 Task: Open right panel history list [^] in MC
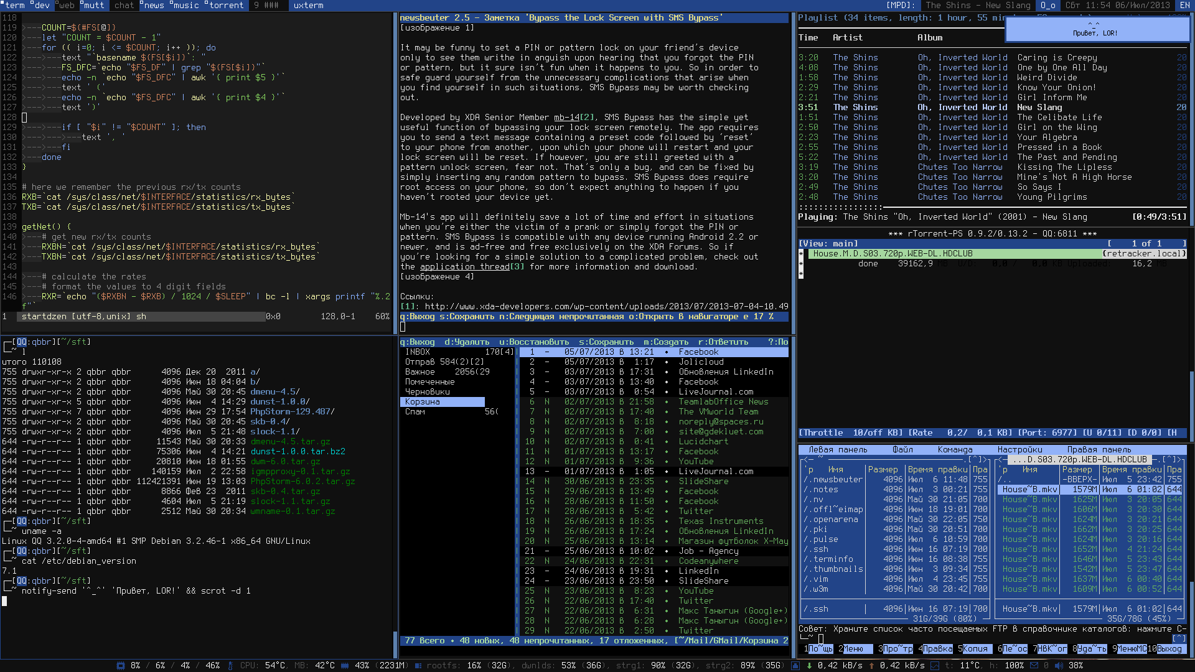click(1169, 460)
